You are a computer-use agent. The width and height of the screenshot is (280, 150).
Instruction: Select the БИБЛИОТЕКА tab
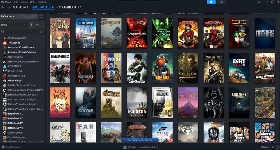[43, 7]
